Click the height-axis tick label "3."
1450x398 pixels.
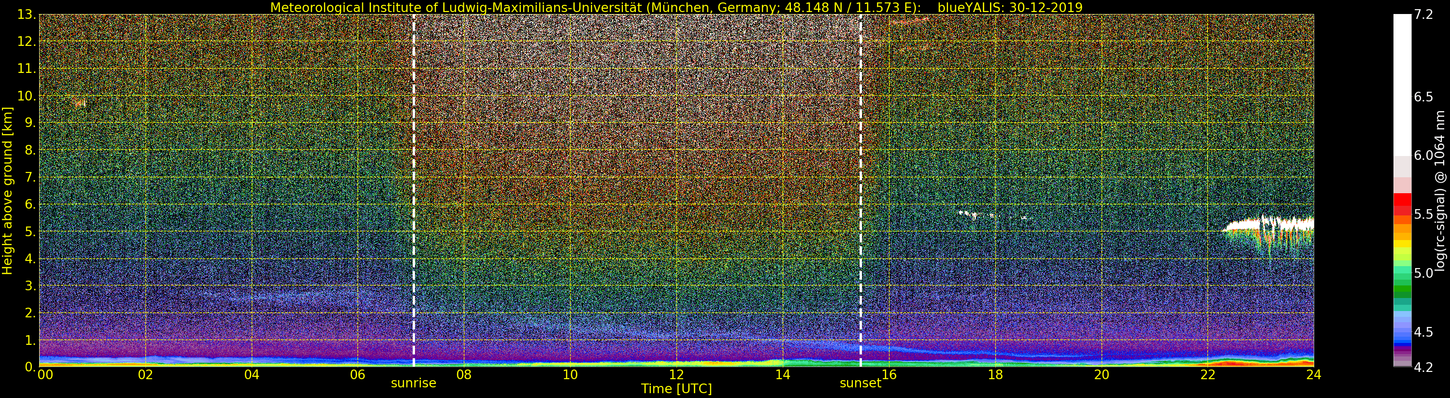tap(30, 285)
